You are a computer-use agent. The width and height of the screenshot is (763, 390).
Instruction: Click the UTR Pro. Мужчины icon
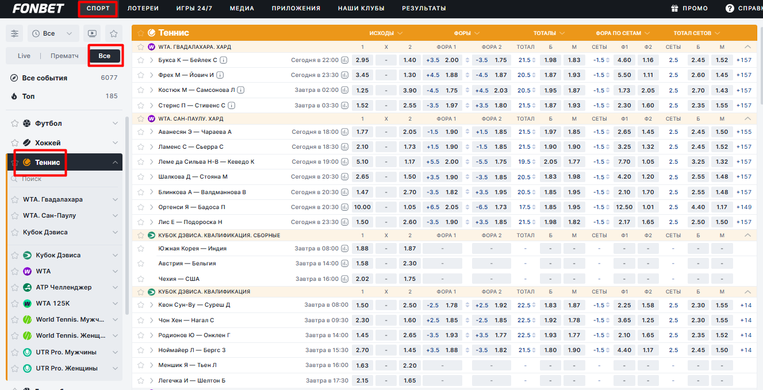(x=27, y=352)
